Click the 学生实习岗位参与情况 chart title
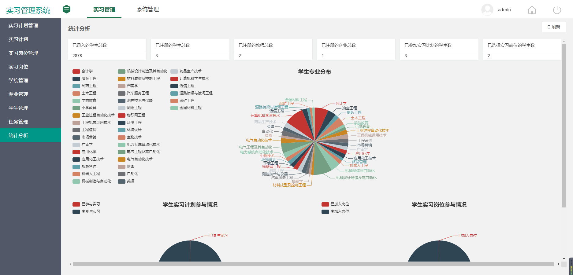 (439, 205)
